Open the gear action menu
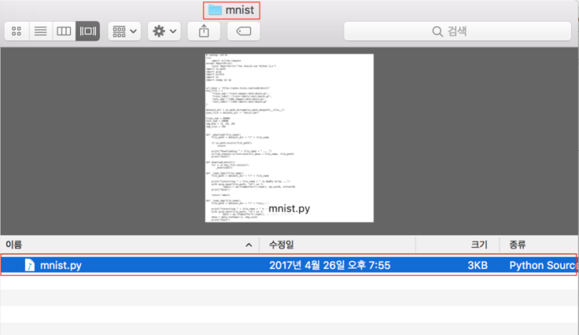Viewport: 579px width, 335px height. tap(164, 31)
